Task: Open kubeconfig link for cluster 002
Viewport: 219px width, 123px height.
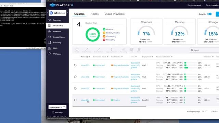Action: point(135,77)
